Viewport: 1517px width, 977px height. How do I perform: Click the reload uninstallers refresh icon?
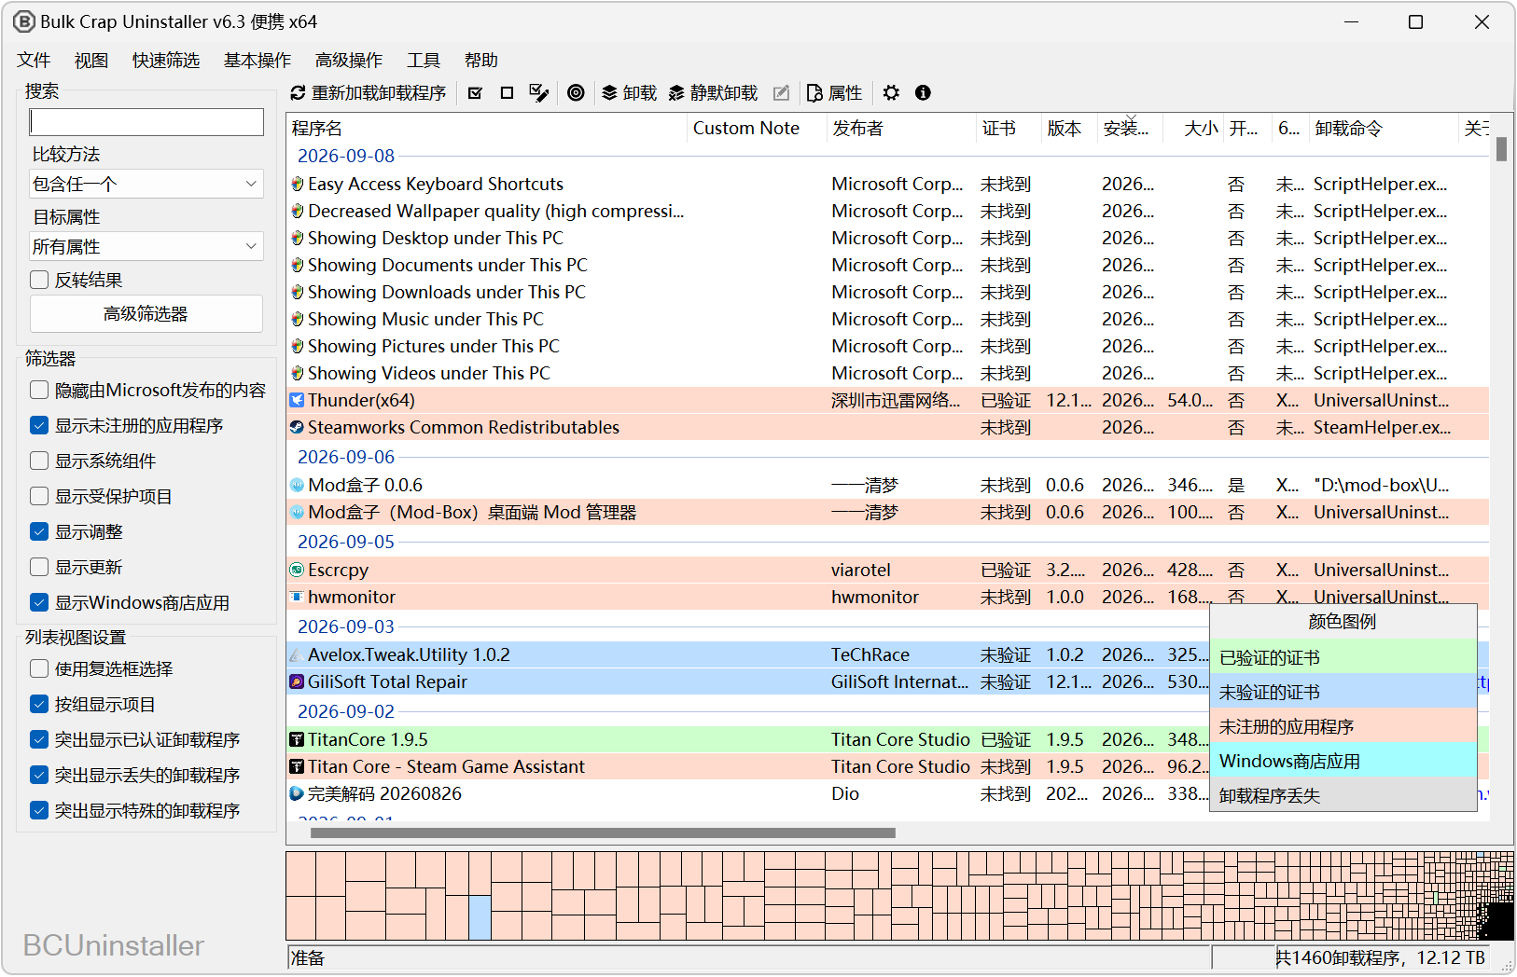point(299,93)
